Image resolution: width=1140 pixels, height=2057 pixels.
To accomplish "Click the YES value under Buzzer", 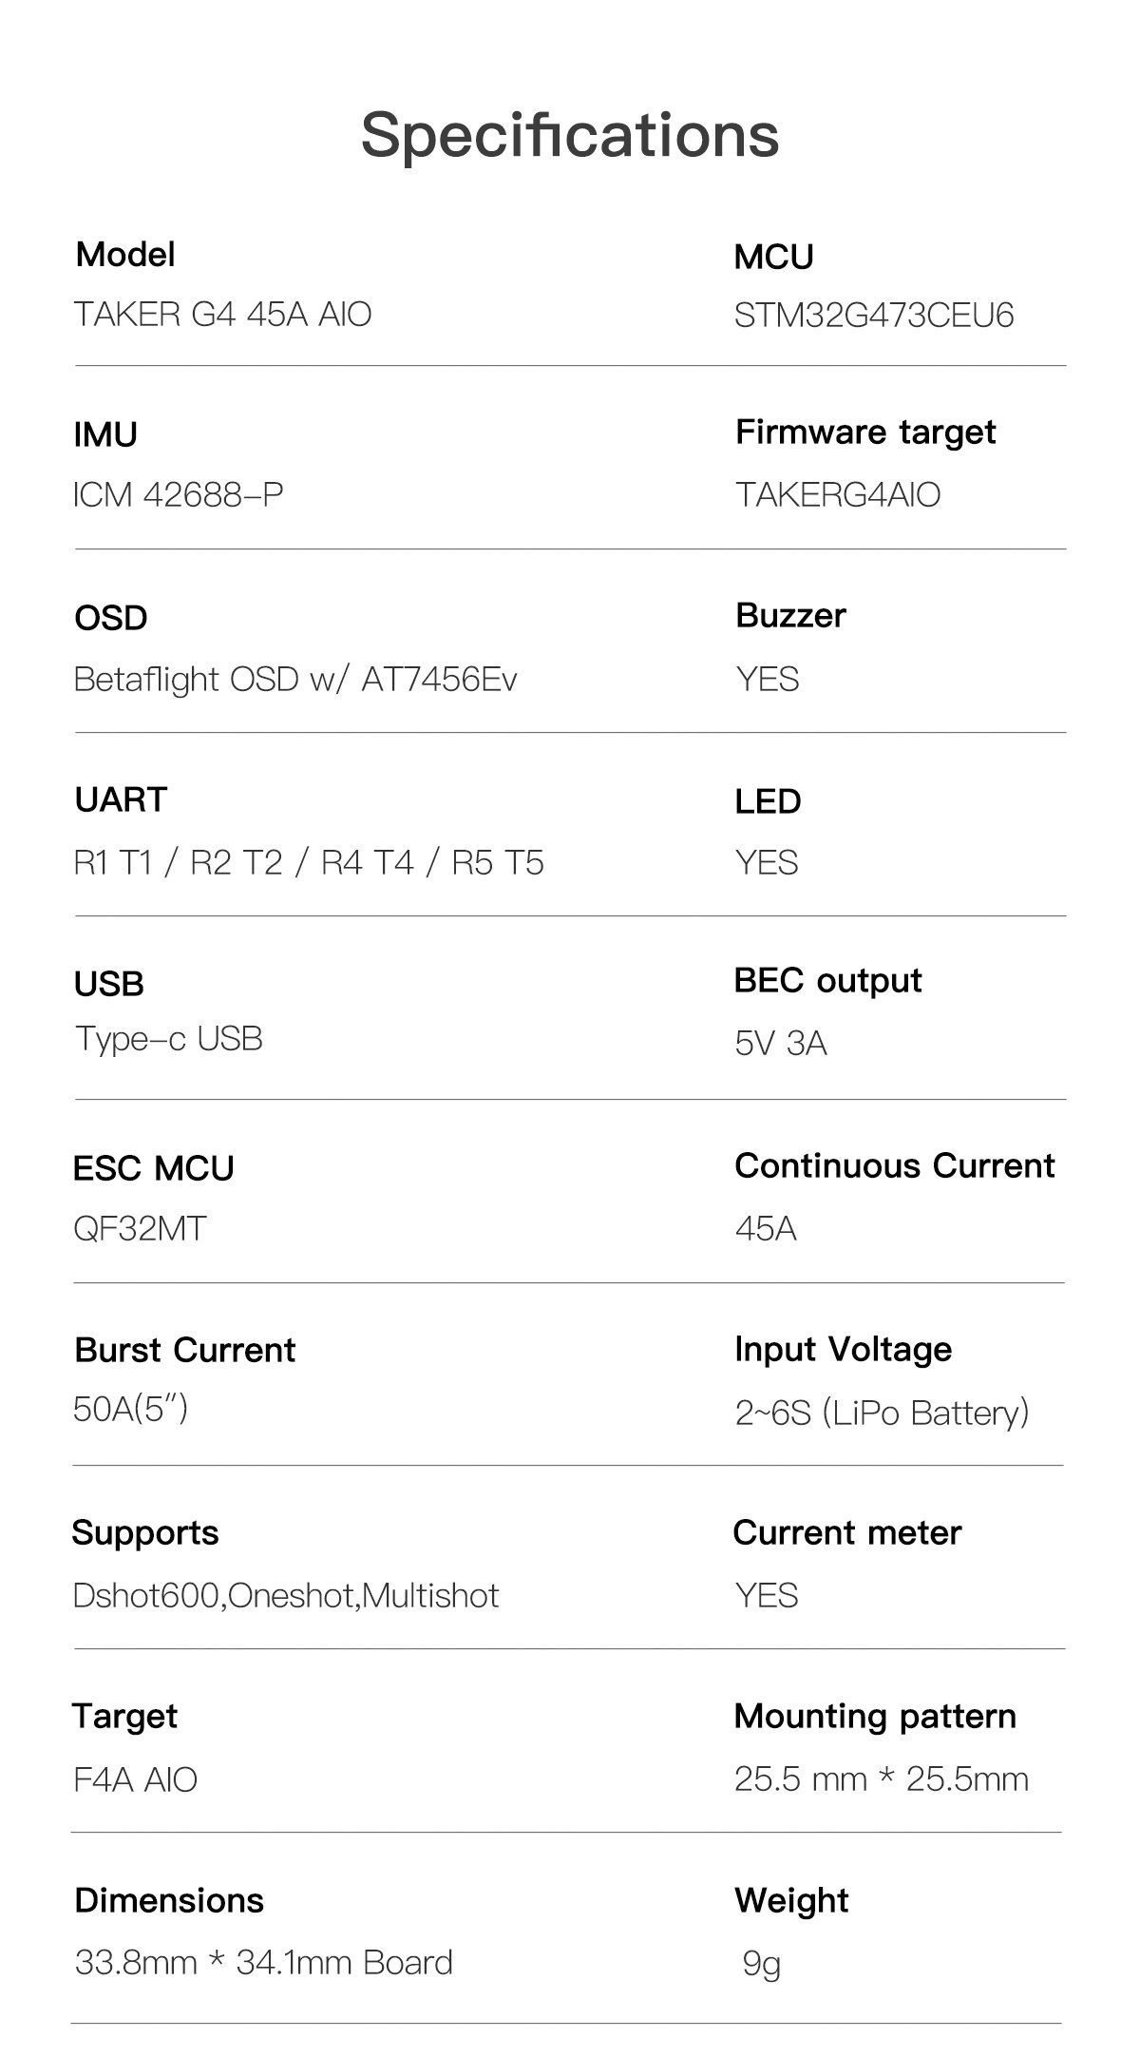I will click(767, 679).
